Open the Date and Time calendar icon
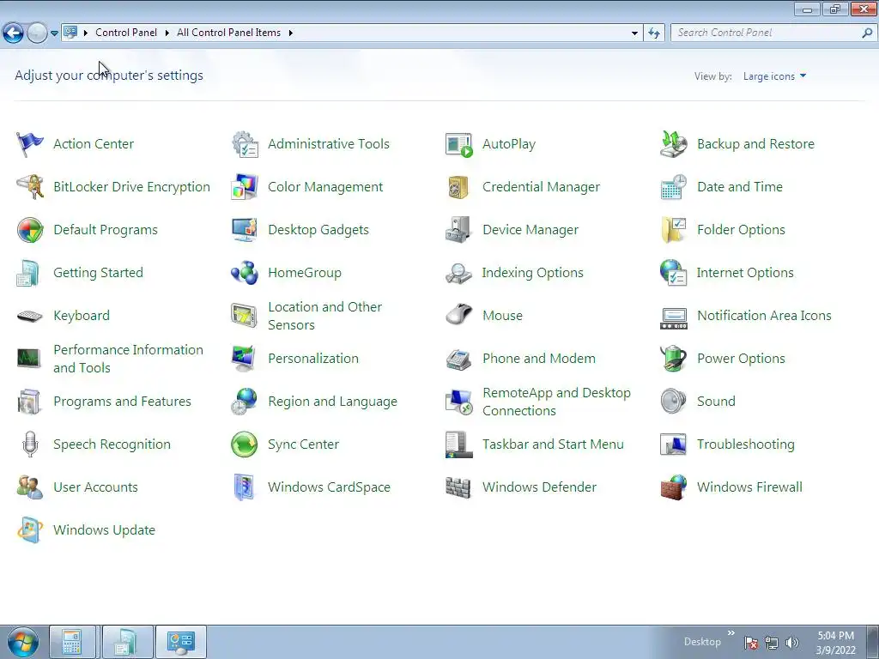879x659 pixels. 673,186
